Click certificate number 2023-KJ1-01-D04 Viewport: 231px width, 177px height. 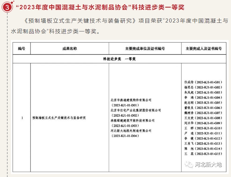(x=125, y=136)
